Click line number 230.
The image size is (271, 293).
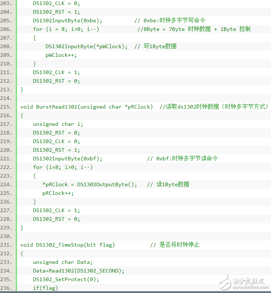tap(6, 237)
